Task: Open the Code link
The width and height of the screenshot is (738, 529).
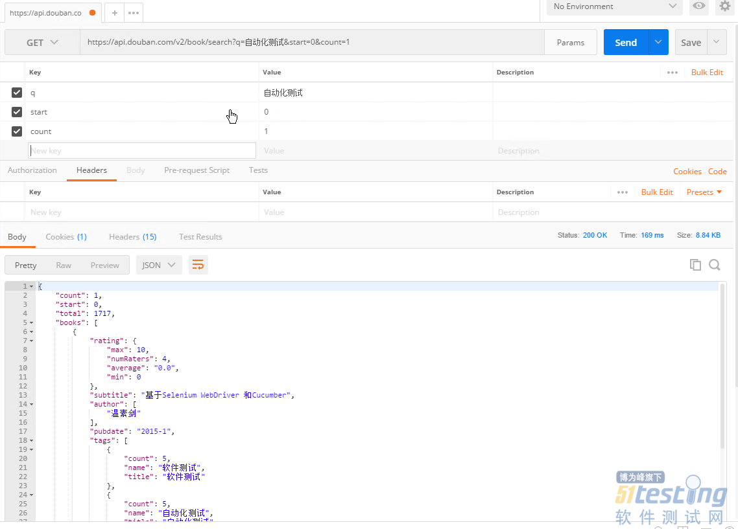Action: pyautogui.click(x=717, y=172)
